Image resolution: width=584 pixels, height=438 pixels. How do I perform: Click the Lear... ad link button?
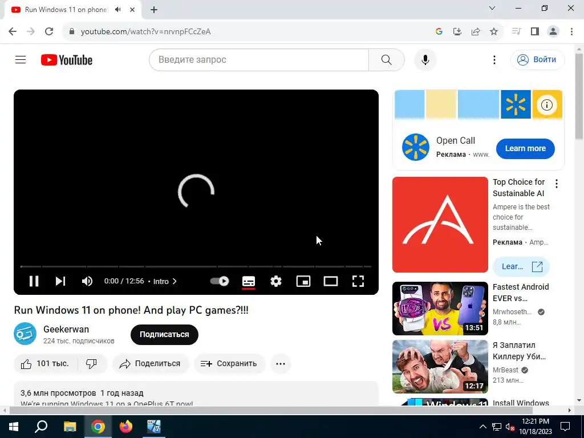521,267
